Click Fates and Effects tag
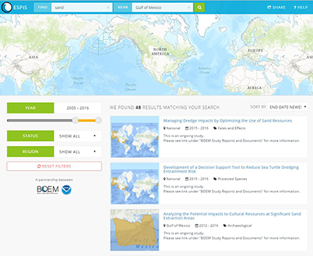 pos(230,128)
